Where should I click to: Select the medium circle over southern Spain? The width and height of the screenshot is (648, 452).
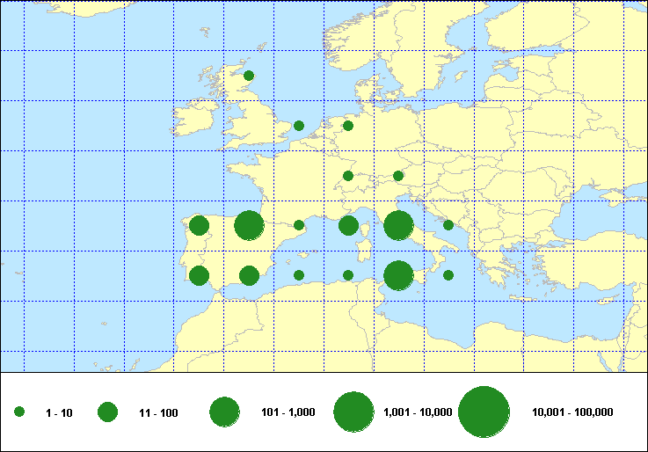coord(249,276)
